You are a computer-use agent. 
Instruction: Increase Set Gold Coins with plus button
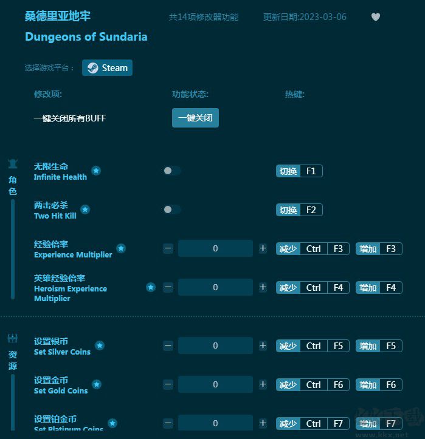tap(263, 384)
